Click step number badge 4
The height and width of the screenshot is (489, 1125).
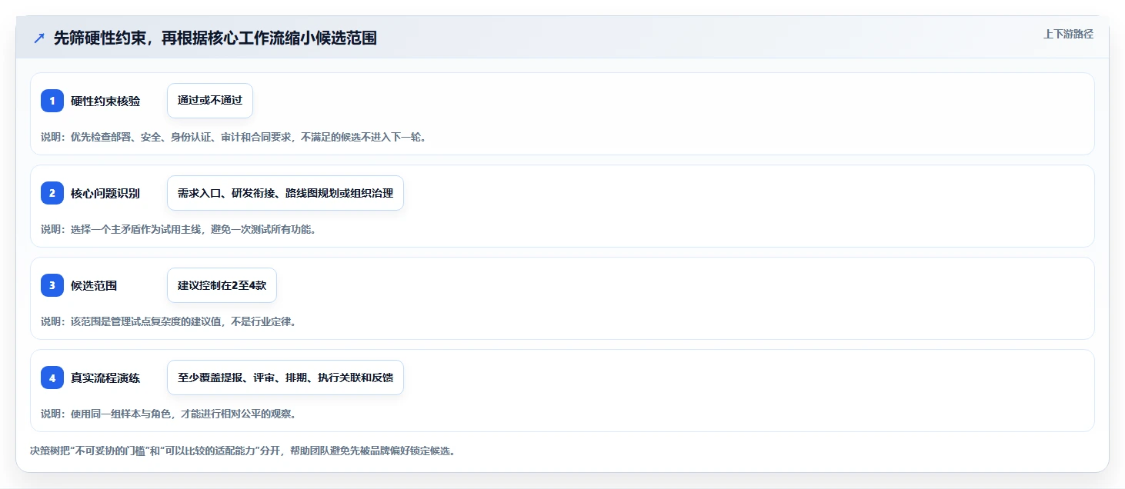[52, 378]
